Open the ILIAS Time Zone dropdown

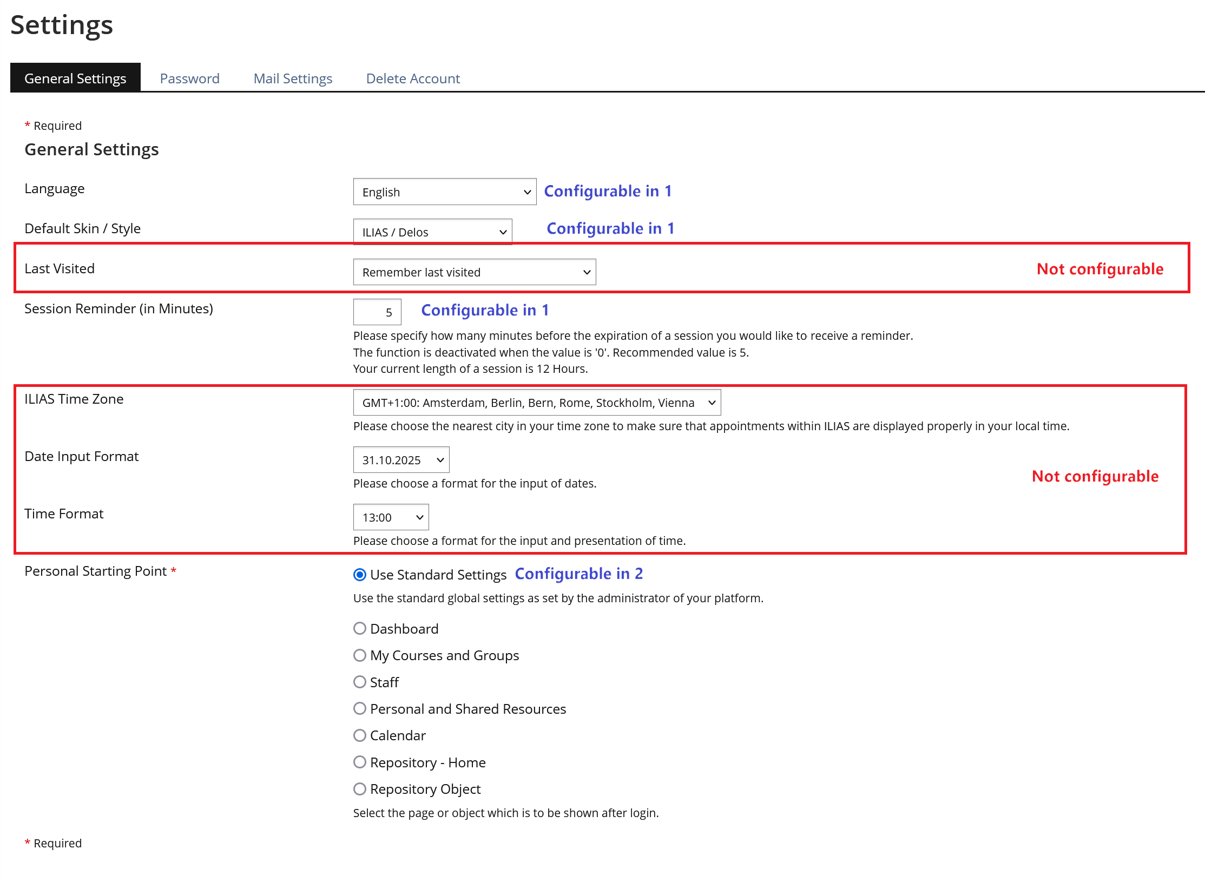pyautogui.click(x=536, y=403)
